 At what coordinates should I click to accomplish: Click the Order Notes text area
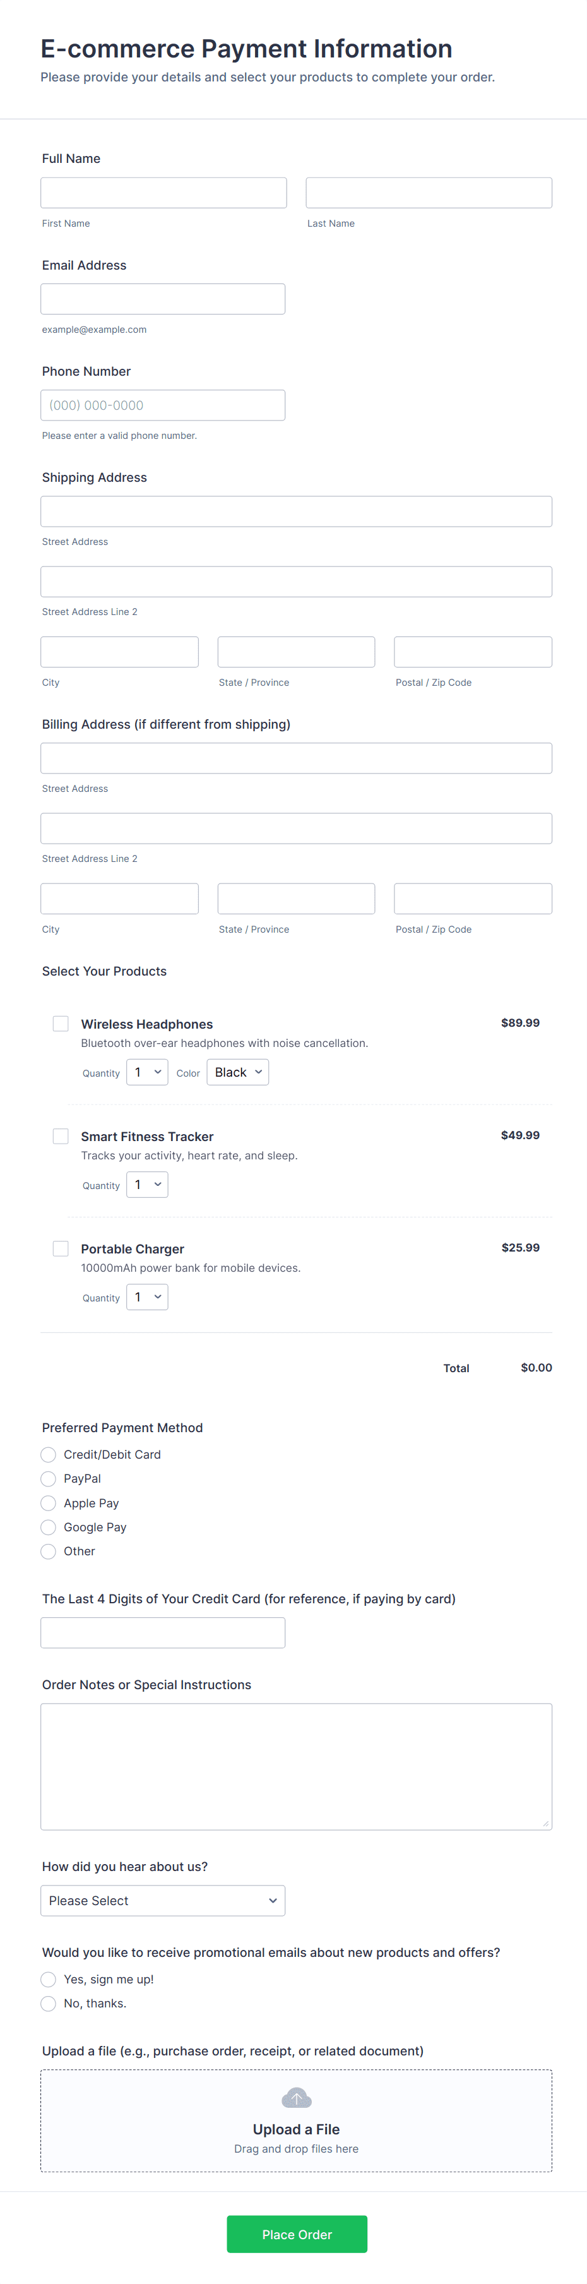coord(296,1766)
